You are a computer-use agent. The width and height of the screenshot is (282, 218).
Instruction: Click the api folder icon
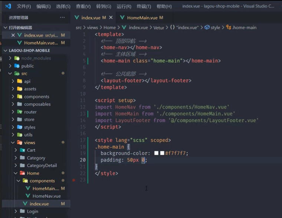(19, 81)
